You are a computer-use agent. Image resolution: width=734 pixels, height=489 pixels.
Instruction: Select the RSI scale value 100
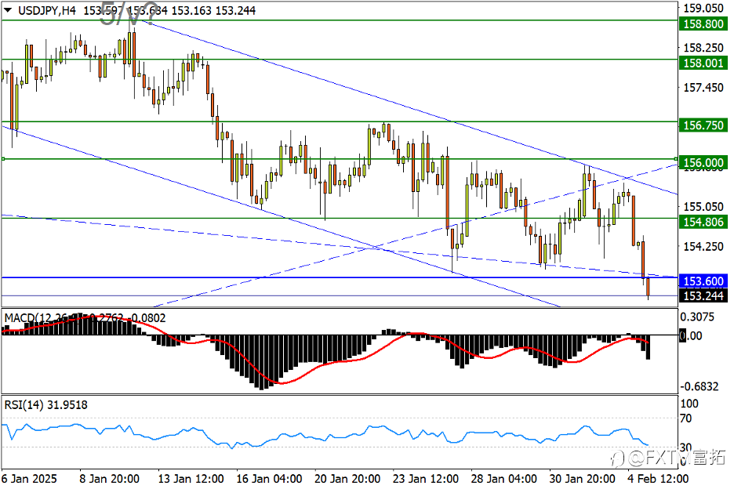point(689,404)
